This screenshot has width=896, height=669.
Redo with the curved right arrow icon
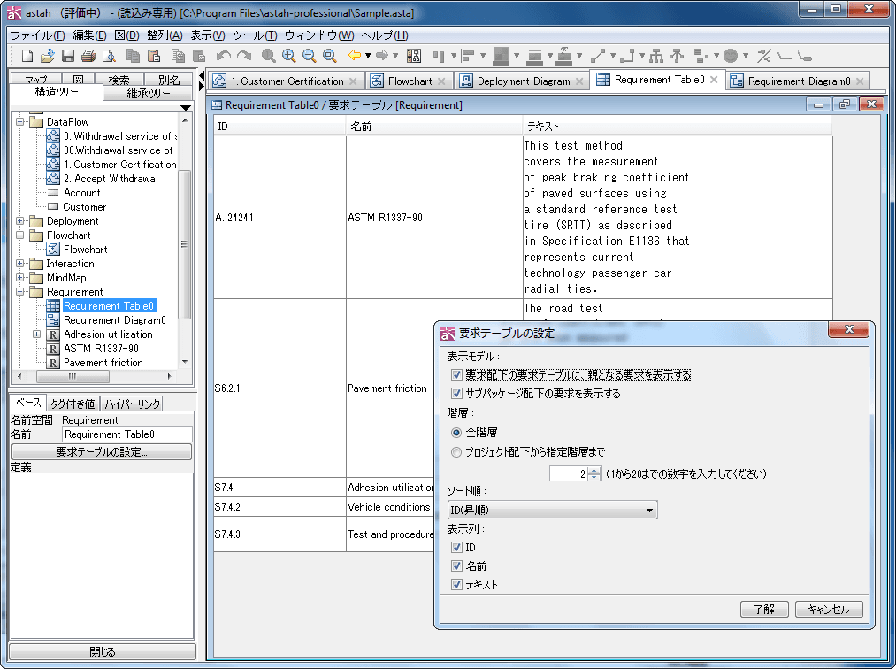[244, 56]
